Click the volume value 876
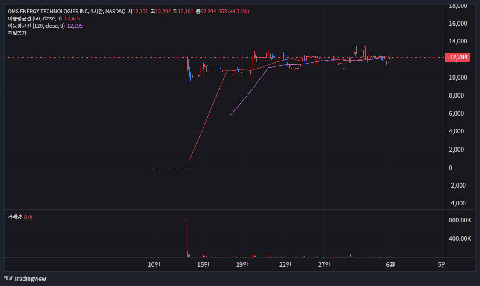The width and height of the screenshot is (480, 286). pyautogui.click(x=29, y=217)
